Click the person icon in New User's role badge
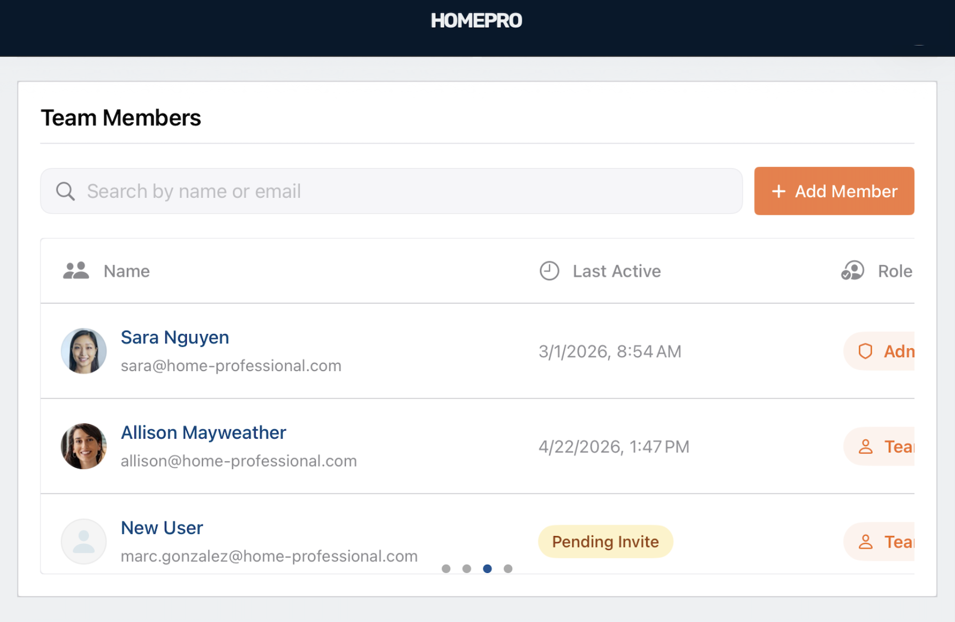 click(865, 542)
